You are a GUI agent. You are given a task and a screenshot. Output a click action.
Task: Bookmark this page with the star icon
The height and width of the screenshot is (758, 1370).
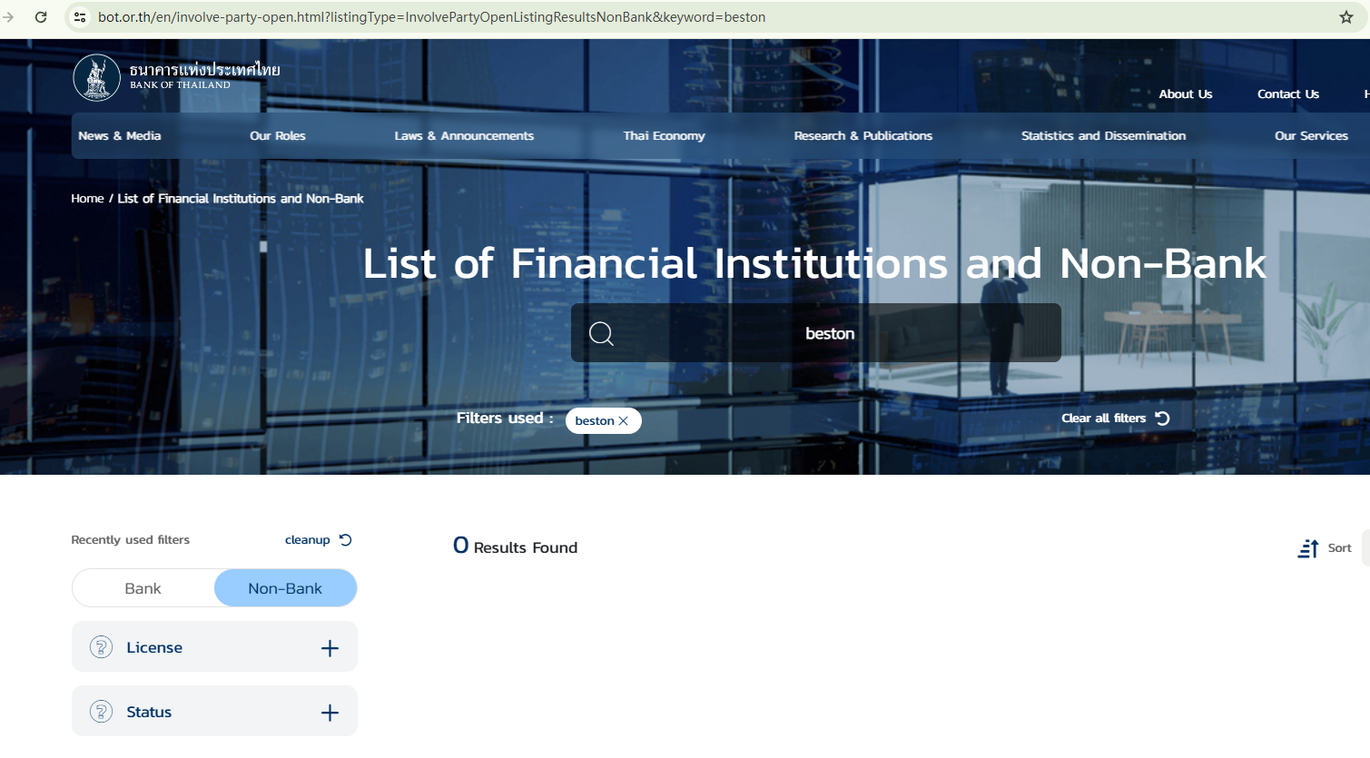[1346, 17]
